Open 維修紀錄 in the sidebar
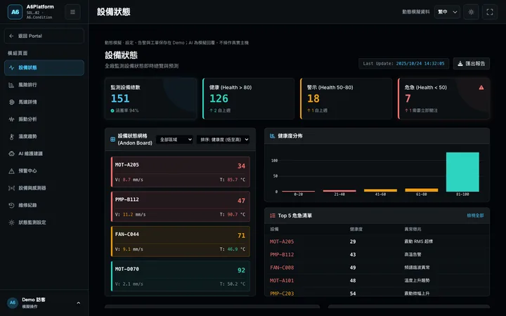 [44, 205]
